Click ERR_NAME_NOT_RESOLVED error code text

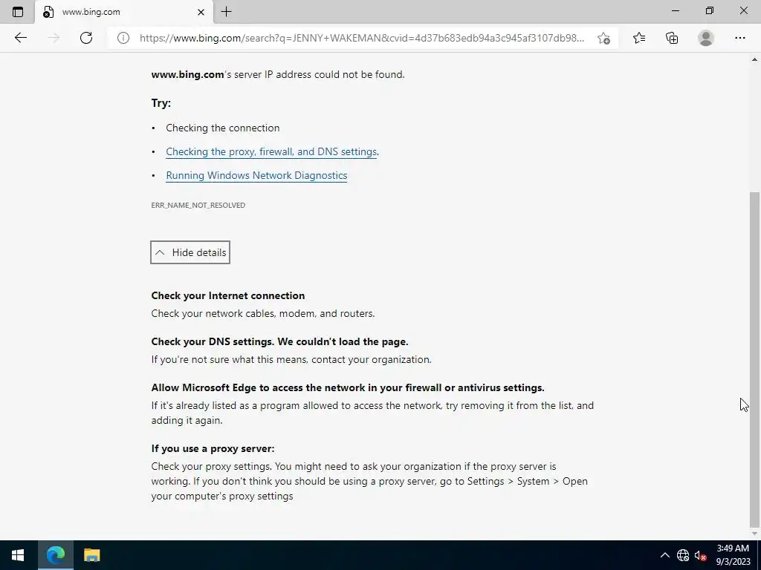(198, 205)
